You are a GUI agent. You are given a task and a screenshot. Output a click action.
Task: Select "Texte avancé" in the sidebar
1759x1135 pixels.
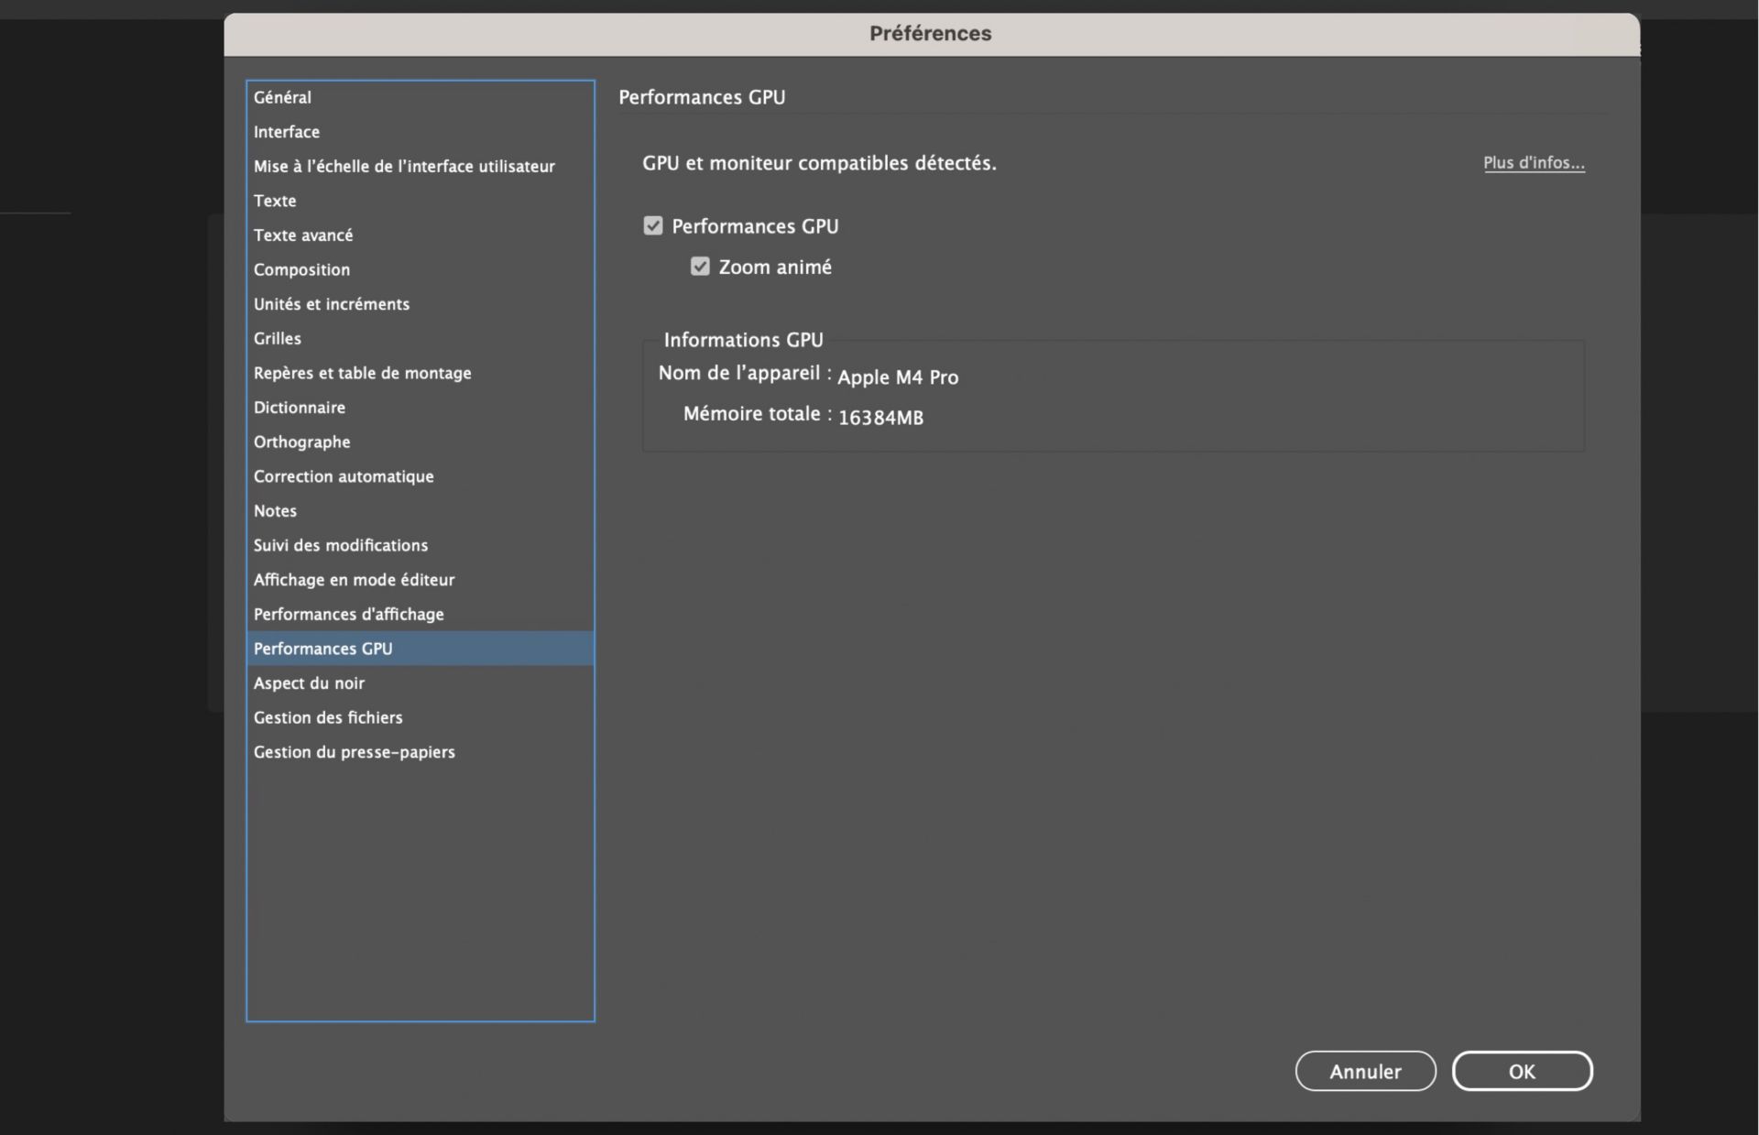coord(303,235)
